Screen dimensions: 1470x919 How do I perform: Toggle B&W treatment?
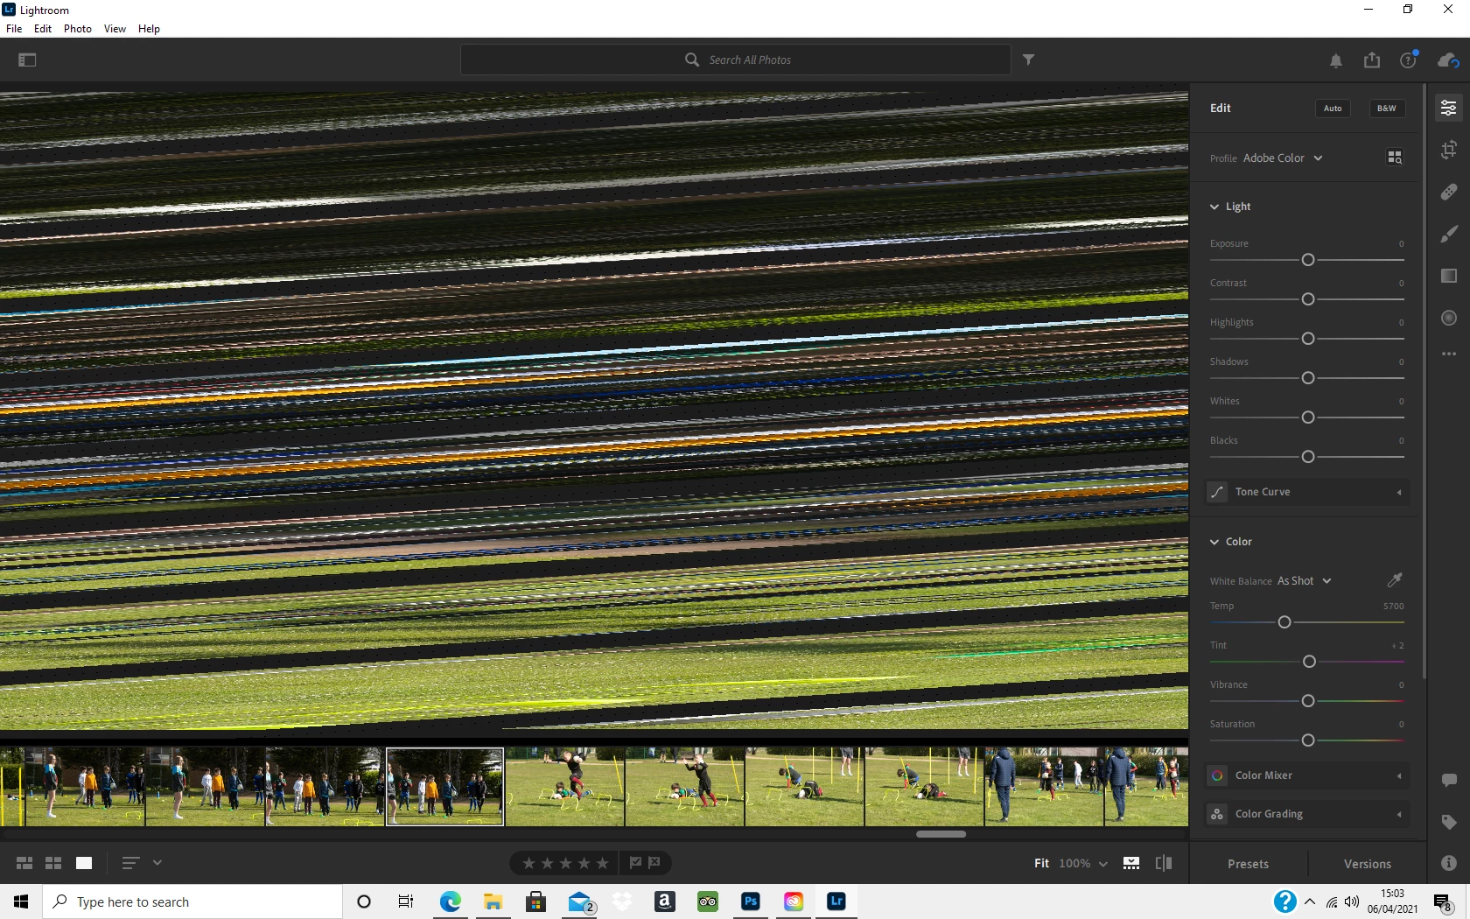coord(1387,109)
